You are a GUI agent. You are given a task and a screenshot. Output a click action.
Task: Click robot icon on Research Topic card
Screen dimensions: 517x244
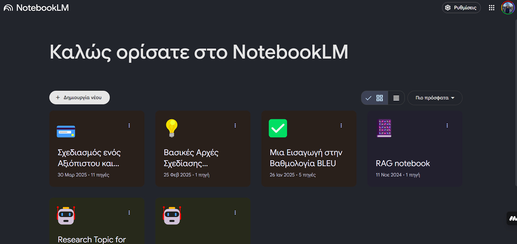click(x=66, y=215)
